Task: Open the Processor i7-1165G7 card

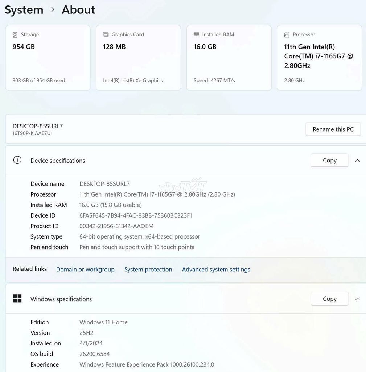Action: pos(319,58)
